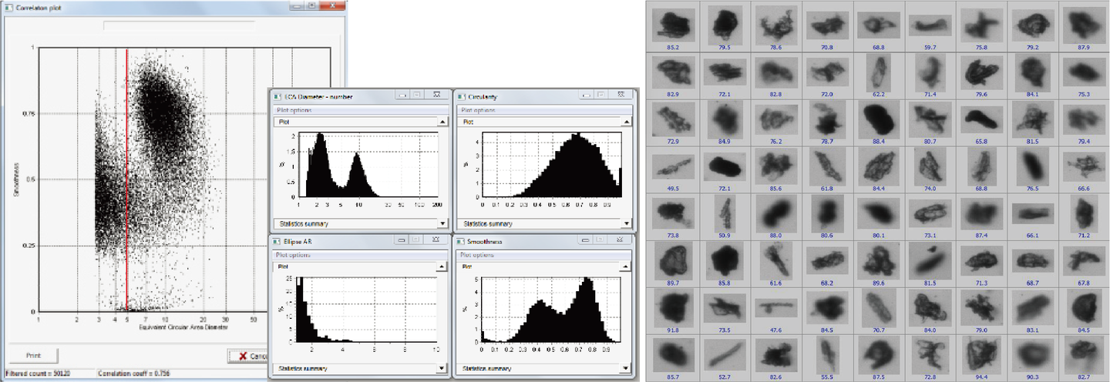Open Plot options in the ECA Diameter window
The image size is (1110, 382).
293,109
